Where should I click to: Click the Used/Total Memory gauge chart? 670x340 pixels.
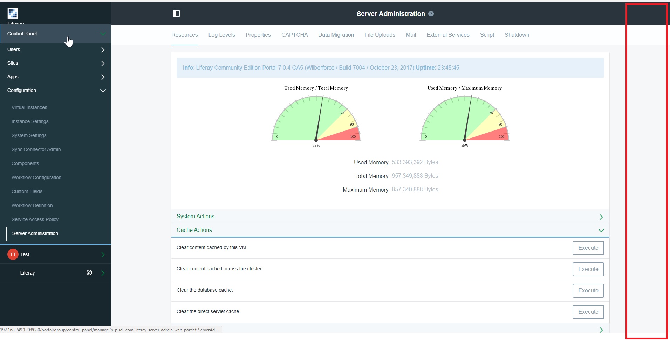coord(316,117)
